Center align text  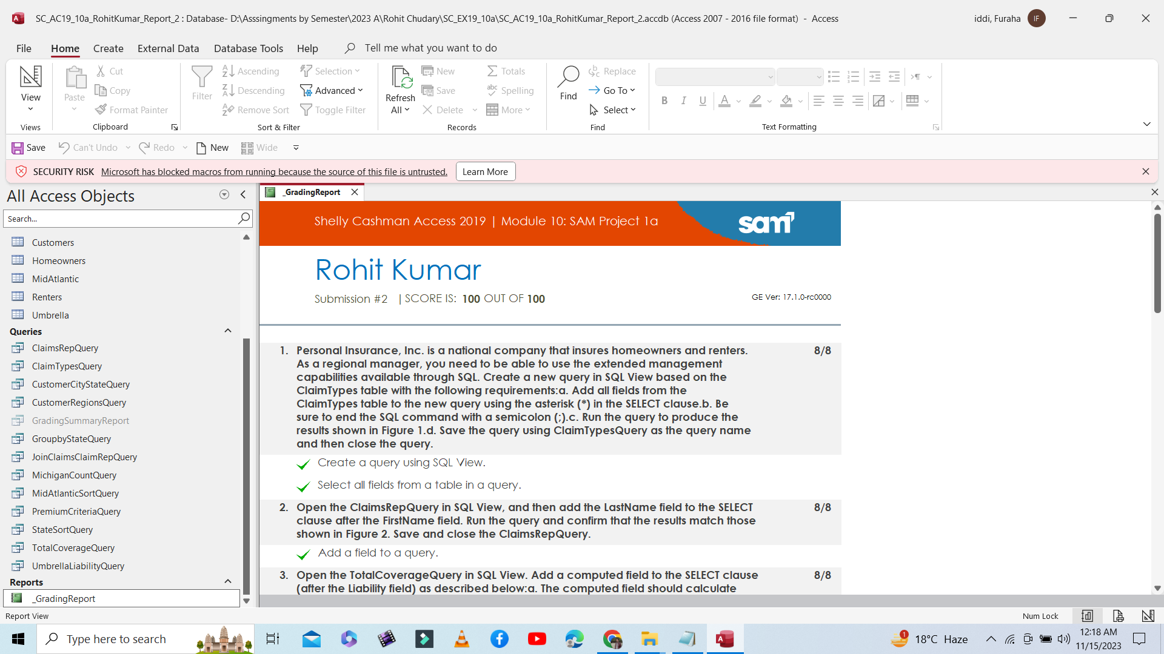point(838,101)
